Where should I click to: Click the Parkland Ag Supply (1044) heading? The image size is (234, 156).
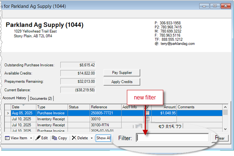45,25
